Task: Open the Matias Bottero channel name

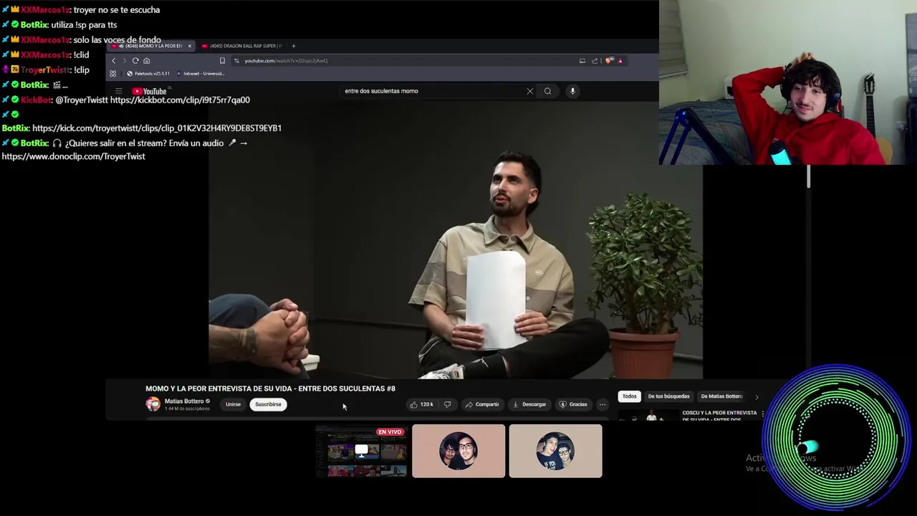Action: click(x=184, y=401)
